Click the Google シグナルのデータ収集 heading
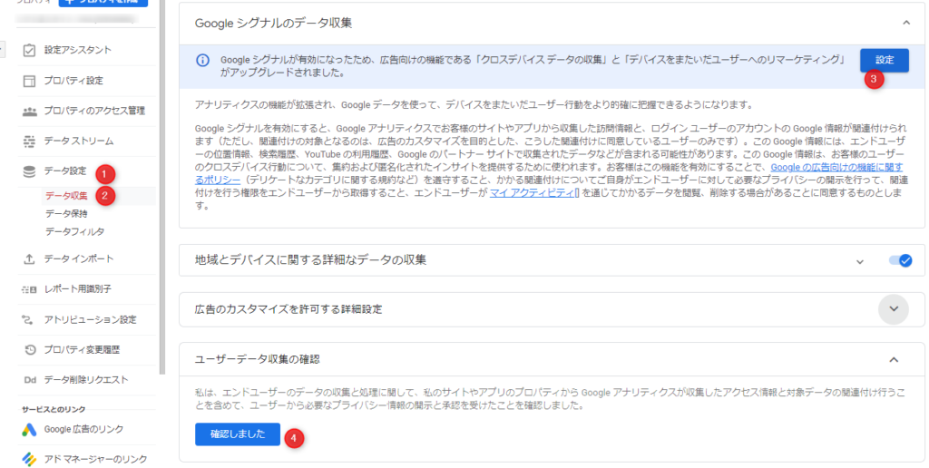This screenshot has height=468, width=929. [x=274, y=23]
